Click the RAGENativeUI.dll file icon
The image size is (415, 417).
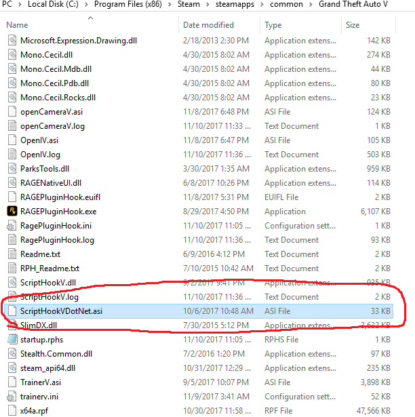coord(12,183)
